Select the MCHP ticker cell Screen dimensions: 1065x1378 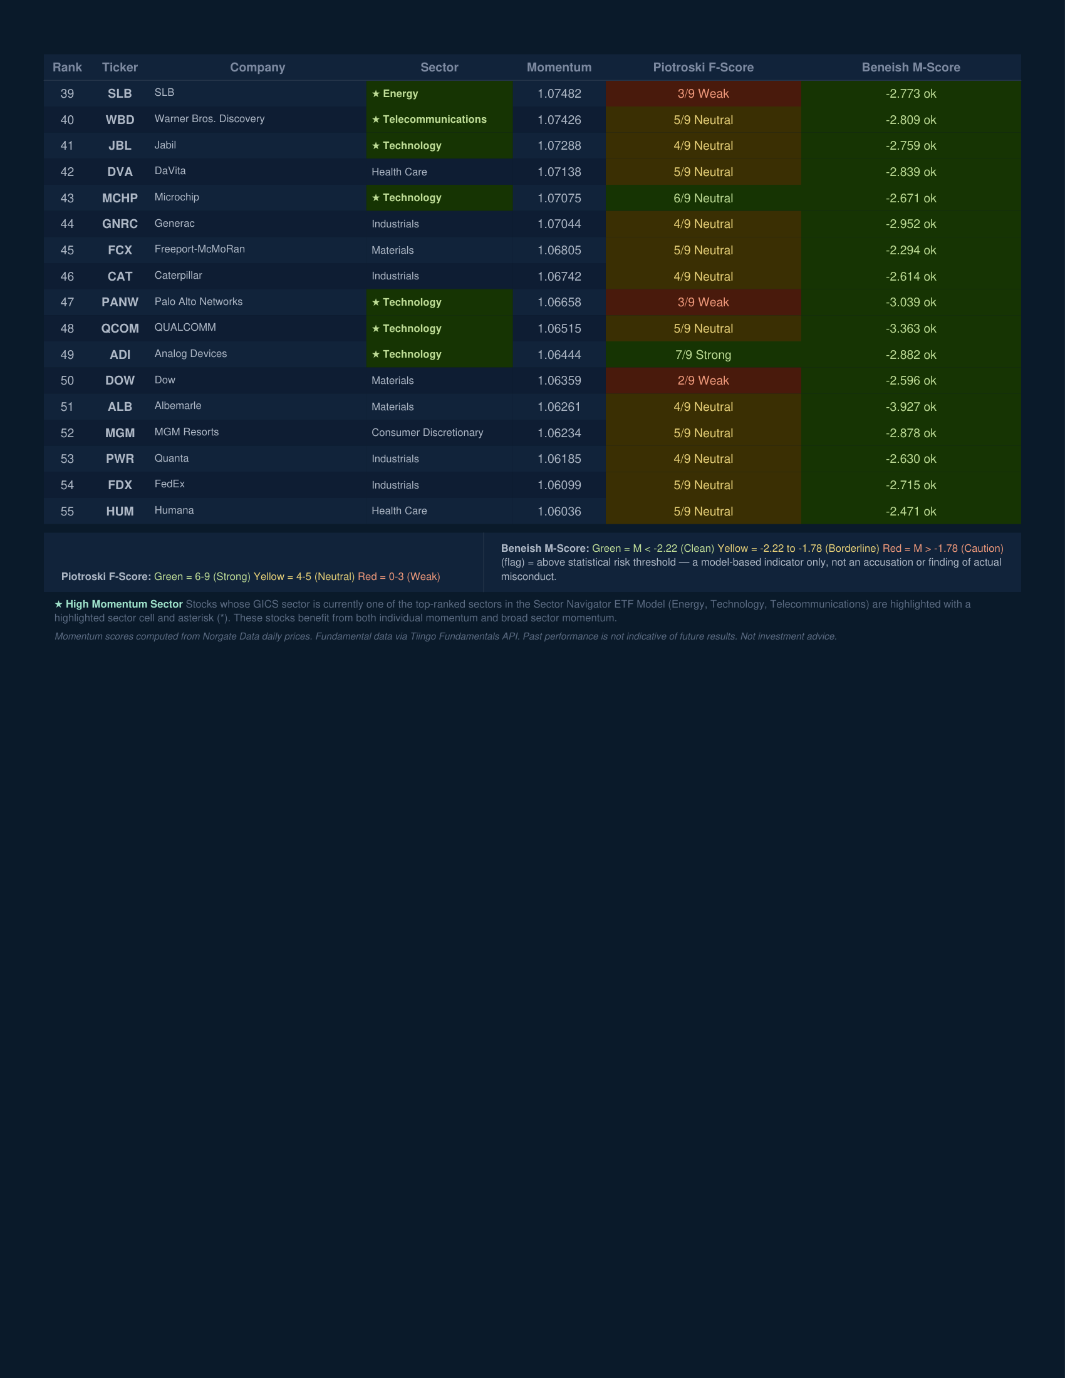pos(120,198)
